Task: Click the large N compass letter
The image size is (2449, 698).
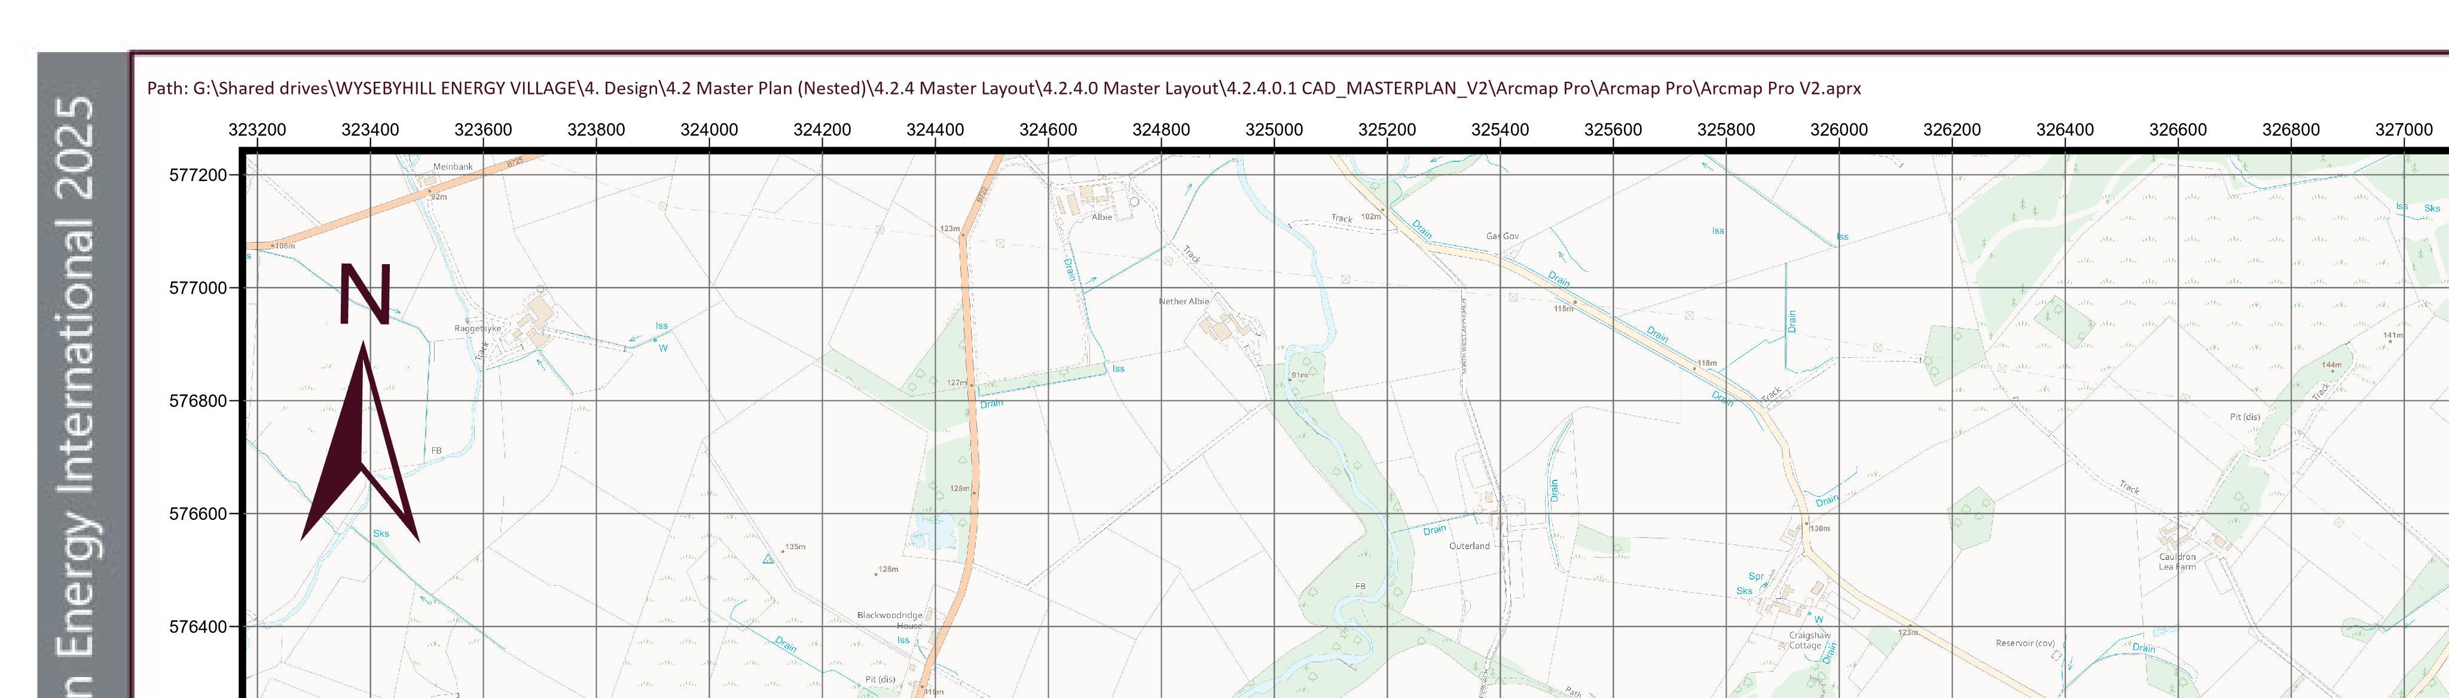Action: coord(365,295)
